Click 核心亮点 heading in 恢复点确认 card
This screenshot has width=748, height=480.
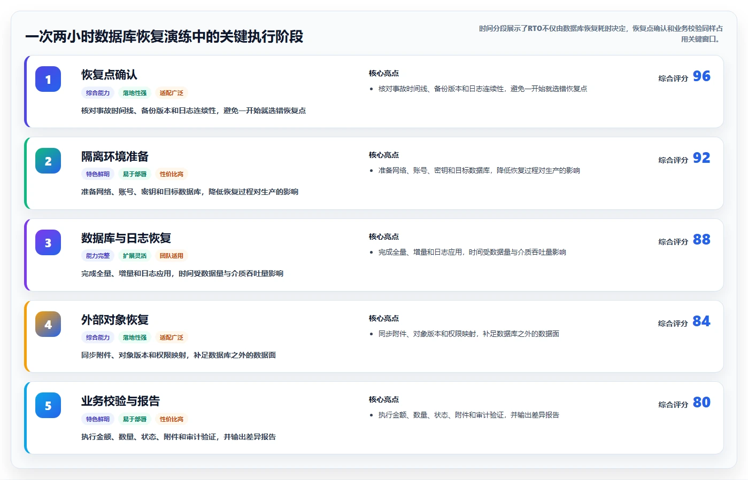click(384, 74)
